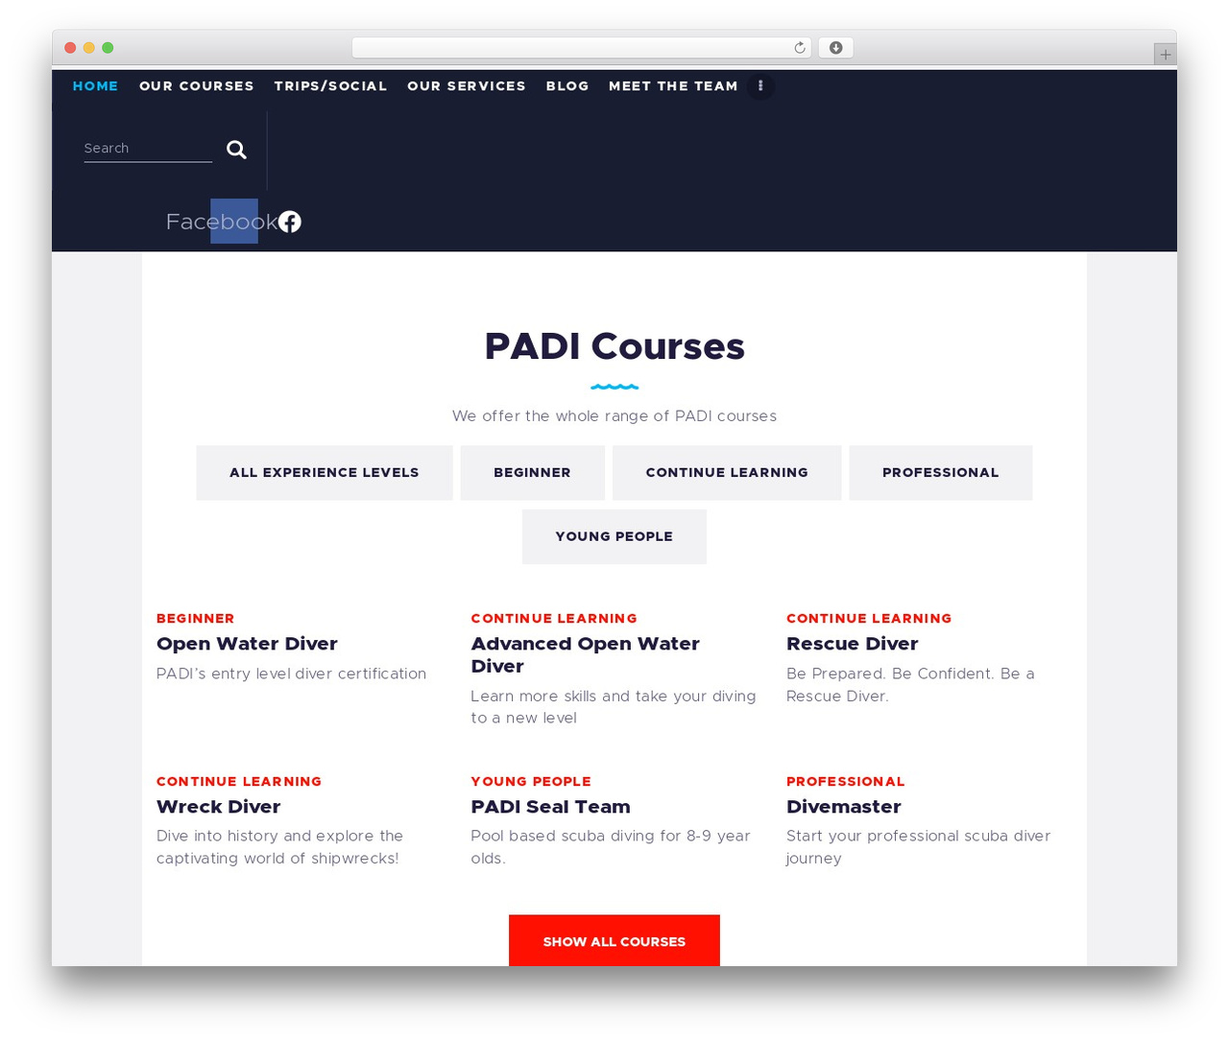Select the Continue Learning filter button
1229x1040 pixels.
tap(727, 473)
